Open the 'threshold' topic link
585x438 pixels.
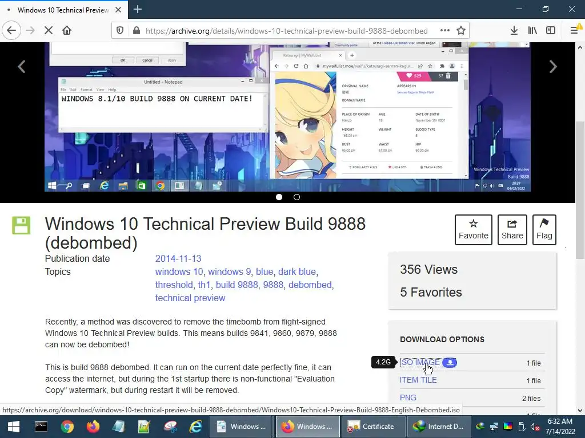click(174, 285)
